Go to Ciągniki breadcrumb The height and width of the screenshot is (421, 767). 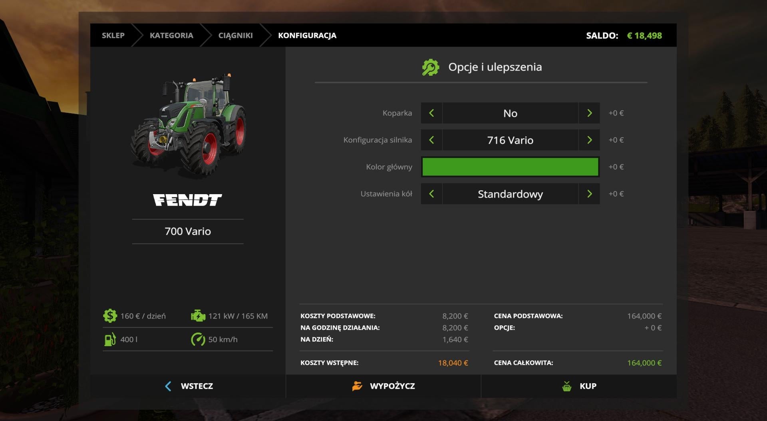235,35
